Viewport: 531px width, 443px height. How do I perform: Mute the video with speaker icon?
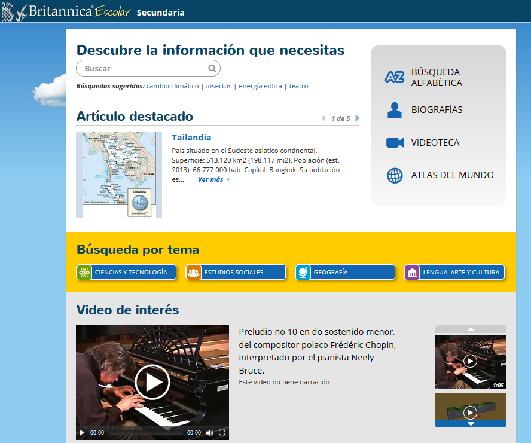(x=209, y=432)
